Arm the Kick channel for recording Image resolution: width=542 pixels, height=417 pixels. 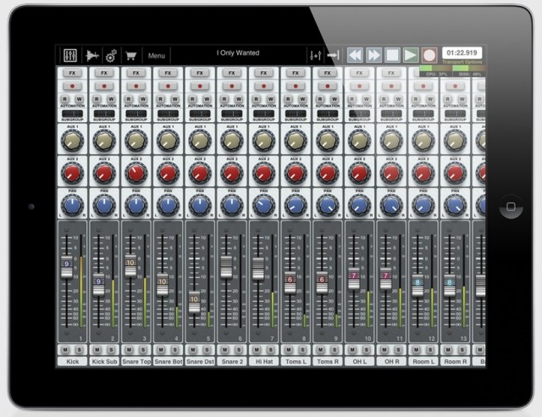tap(72, 86)
